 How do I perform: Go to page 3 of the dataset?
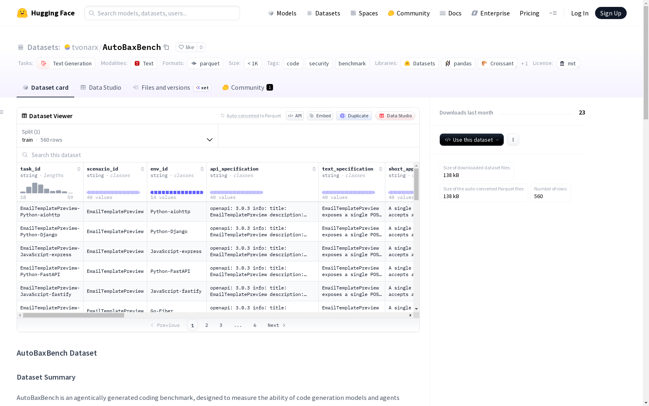pyautogui.click(x=221, y=325)
